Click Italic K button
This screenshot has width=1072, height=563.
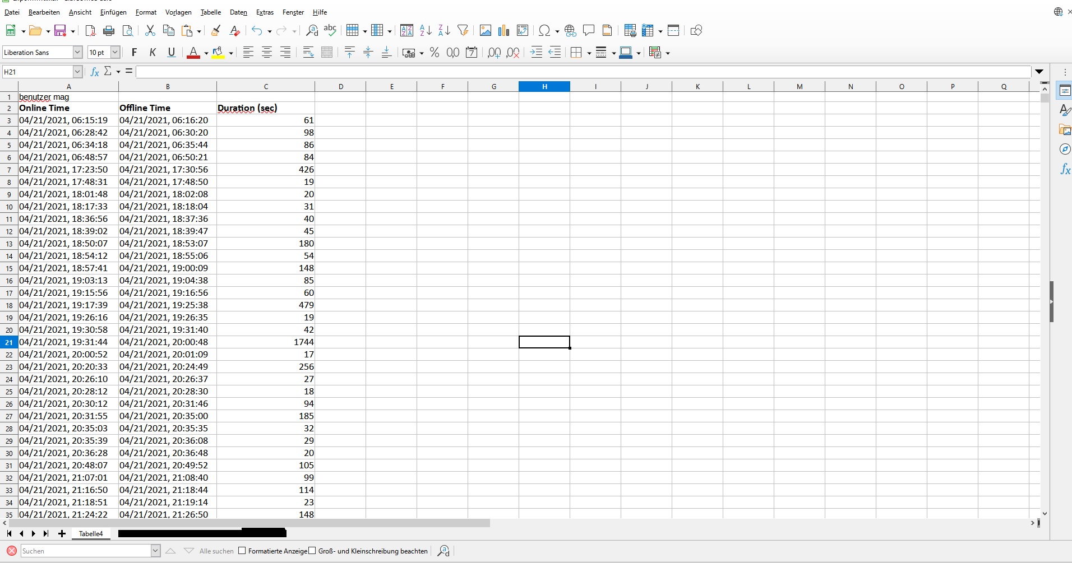(153, 52)
